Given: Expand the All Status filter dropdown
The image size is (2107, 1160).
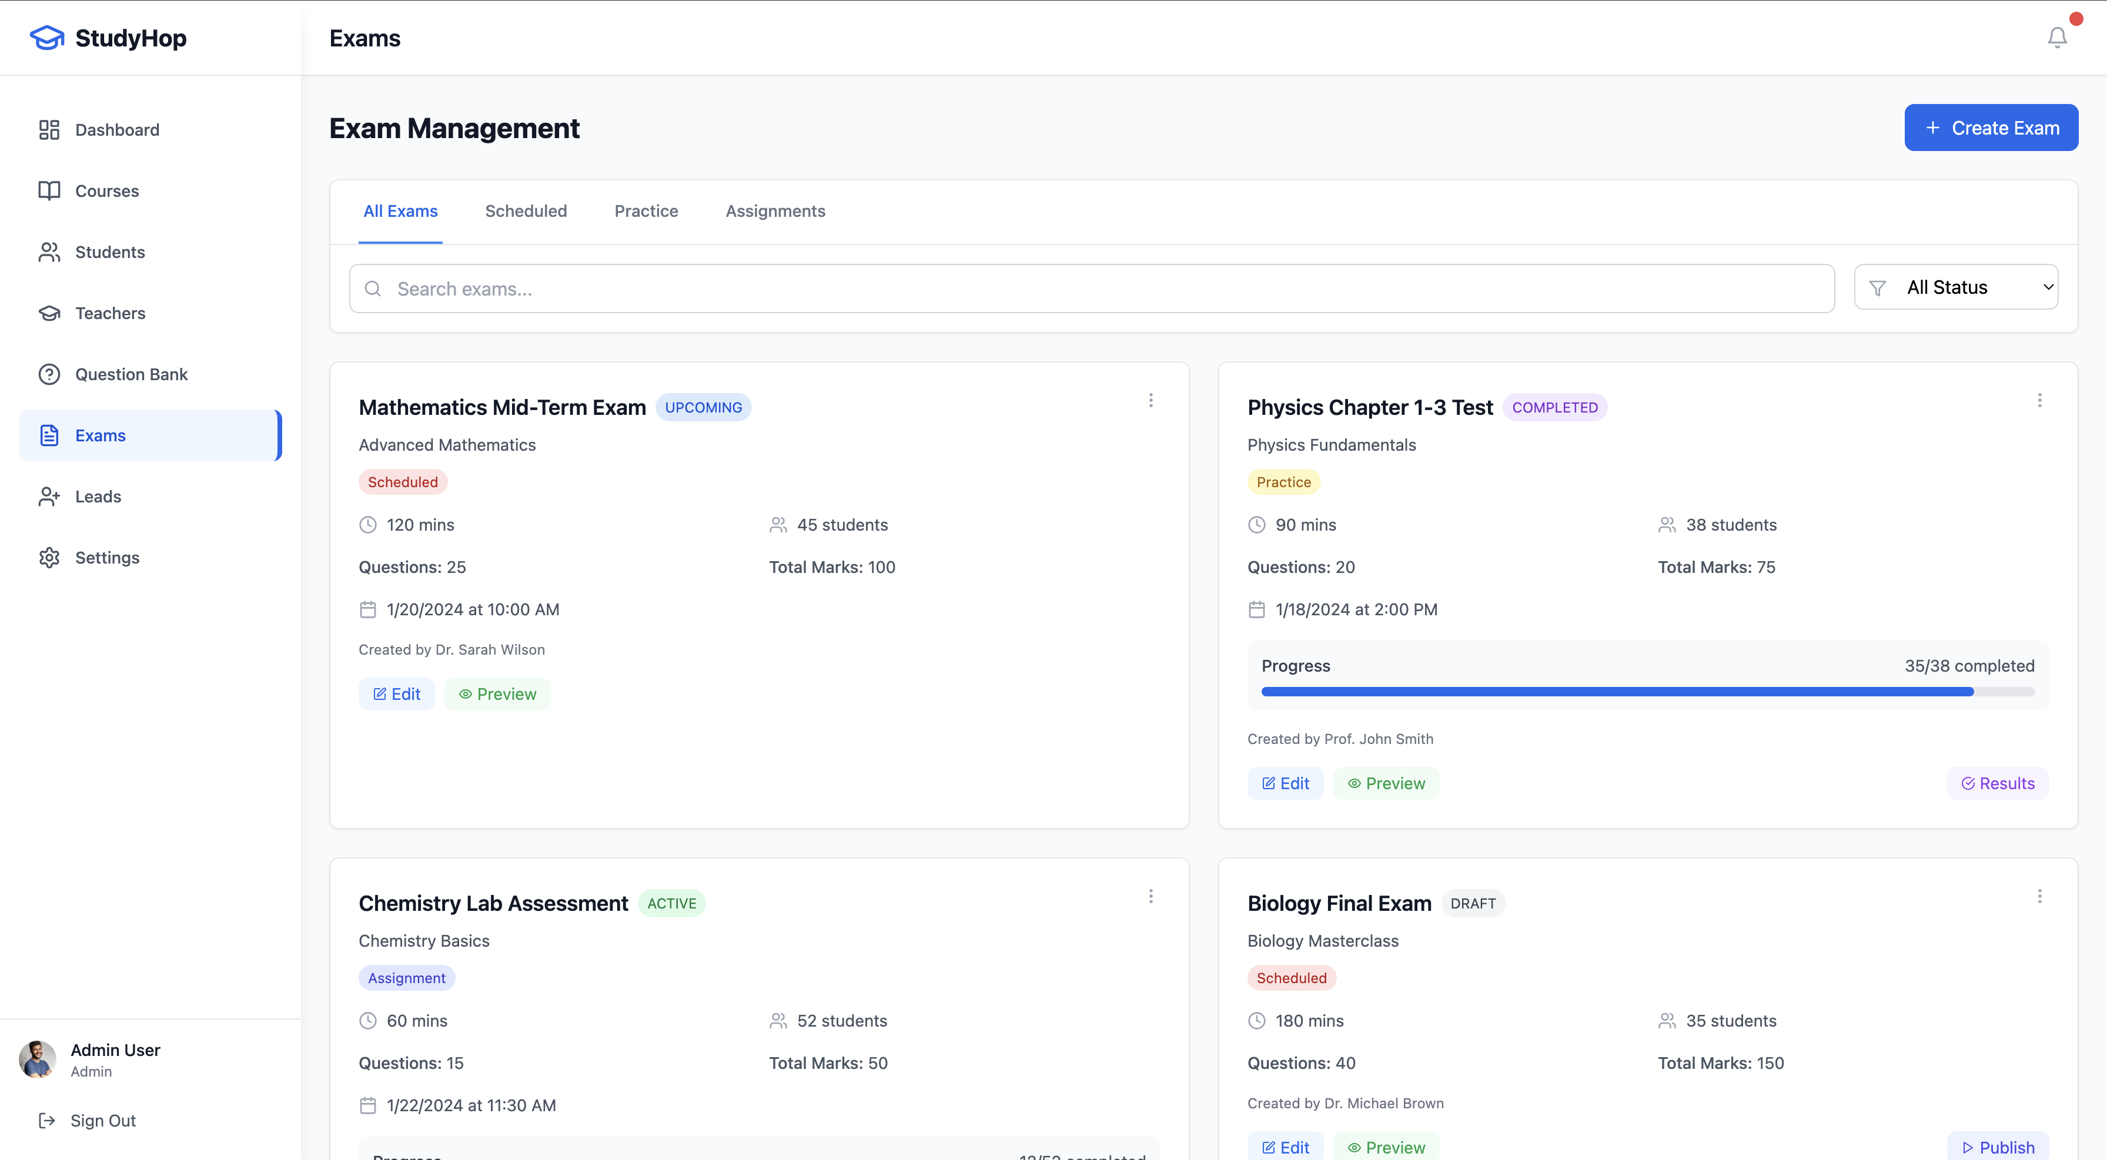Looking at the screenshot, I should (1956, 288).
